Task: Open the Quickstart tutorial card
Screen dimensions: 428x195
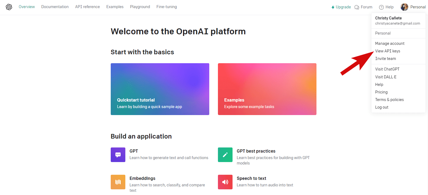Action: [x=160, y=89]
